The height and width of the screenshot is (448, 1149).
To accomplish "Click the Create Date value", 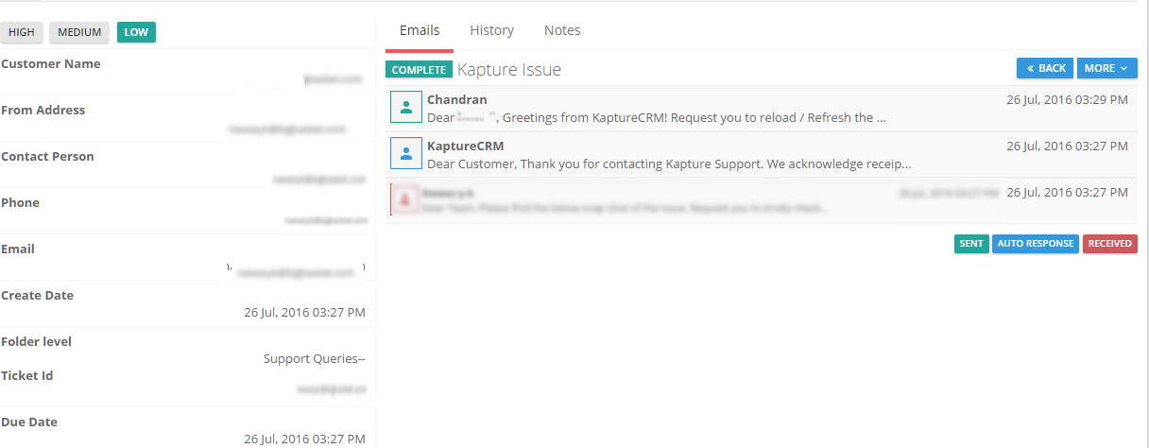I will click(304, 313).
